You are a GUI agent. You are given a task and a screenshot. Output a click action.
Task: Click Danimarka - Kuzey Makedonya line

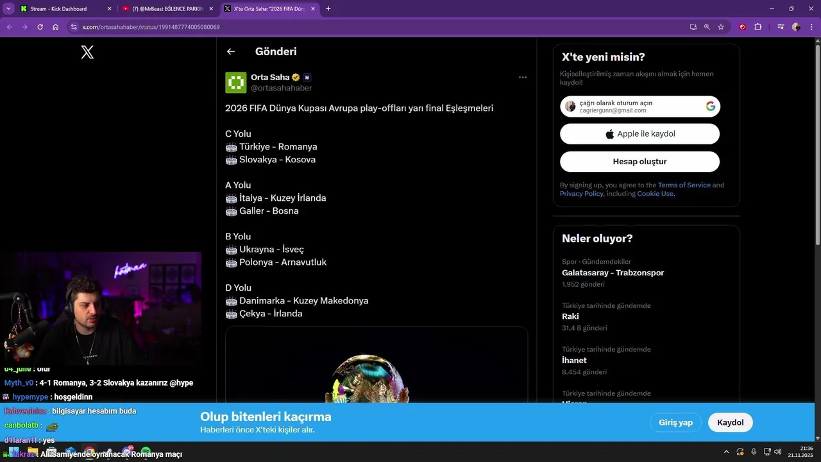[x=297, y=301]
